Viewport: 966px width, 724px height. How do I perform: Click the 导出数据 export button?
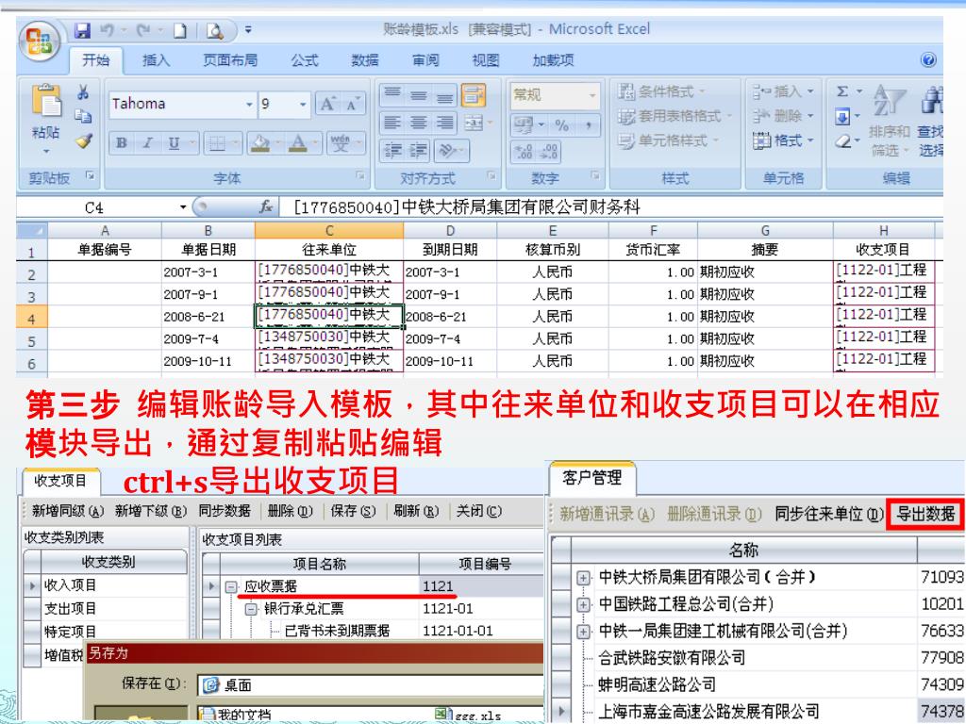coord(924,514)
